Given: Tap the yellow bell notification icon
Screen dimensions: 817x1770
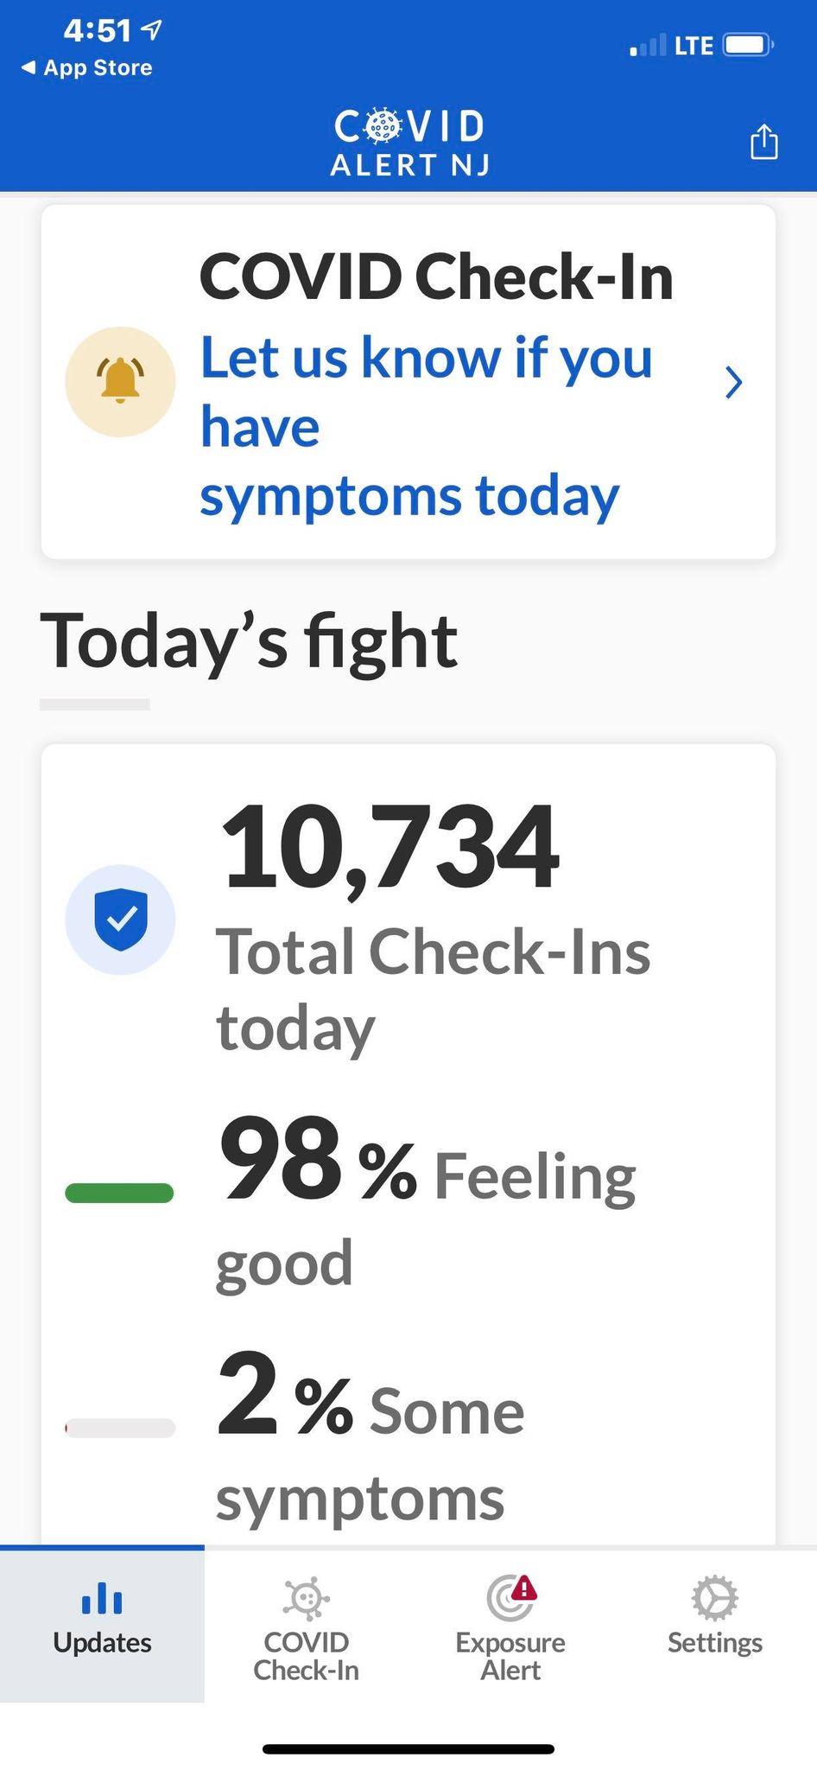Looking at the screenshot, I should coord(120,381).
